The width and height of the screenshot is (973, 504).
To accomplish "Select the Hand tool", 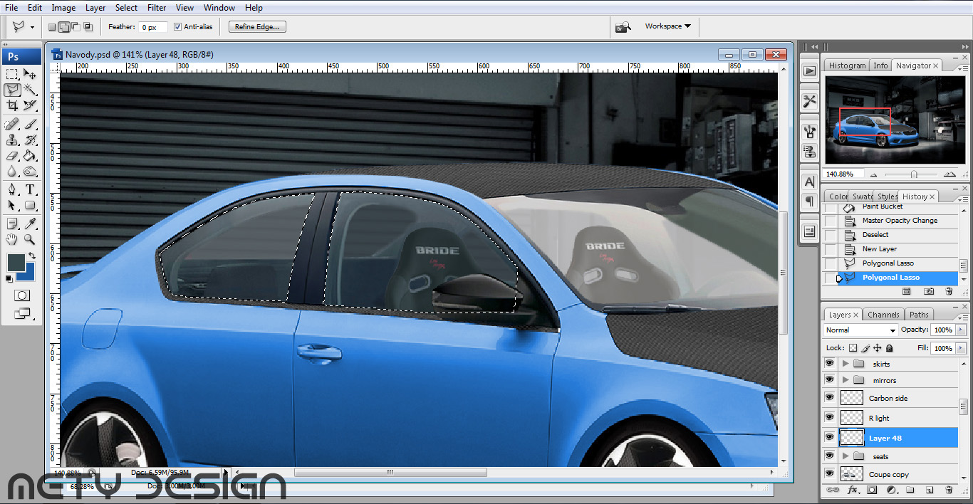I will (12, 240).
